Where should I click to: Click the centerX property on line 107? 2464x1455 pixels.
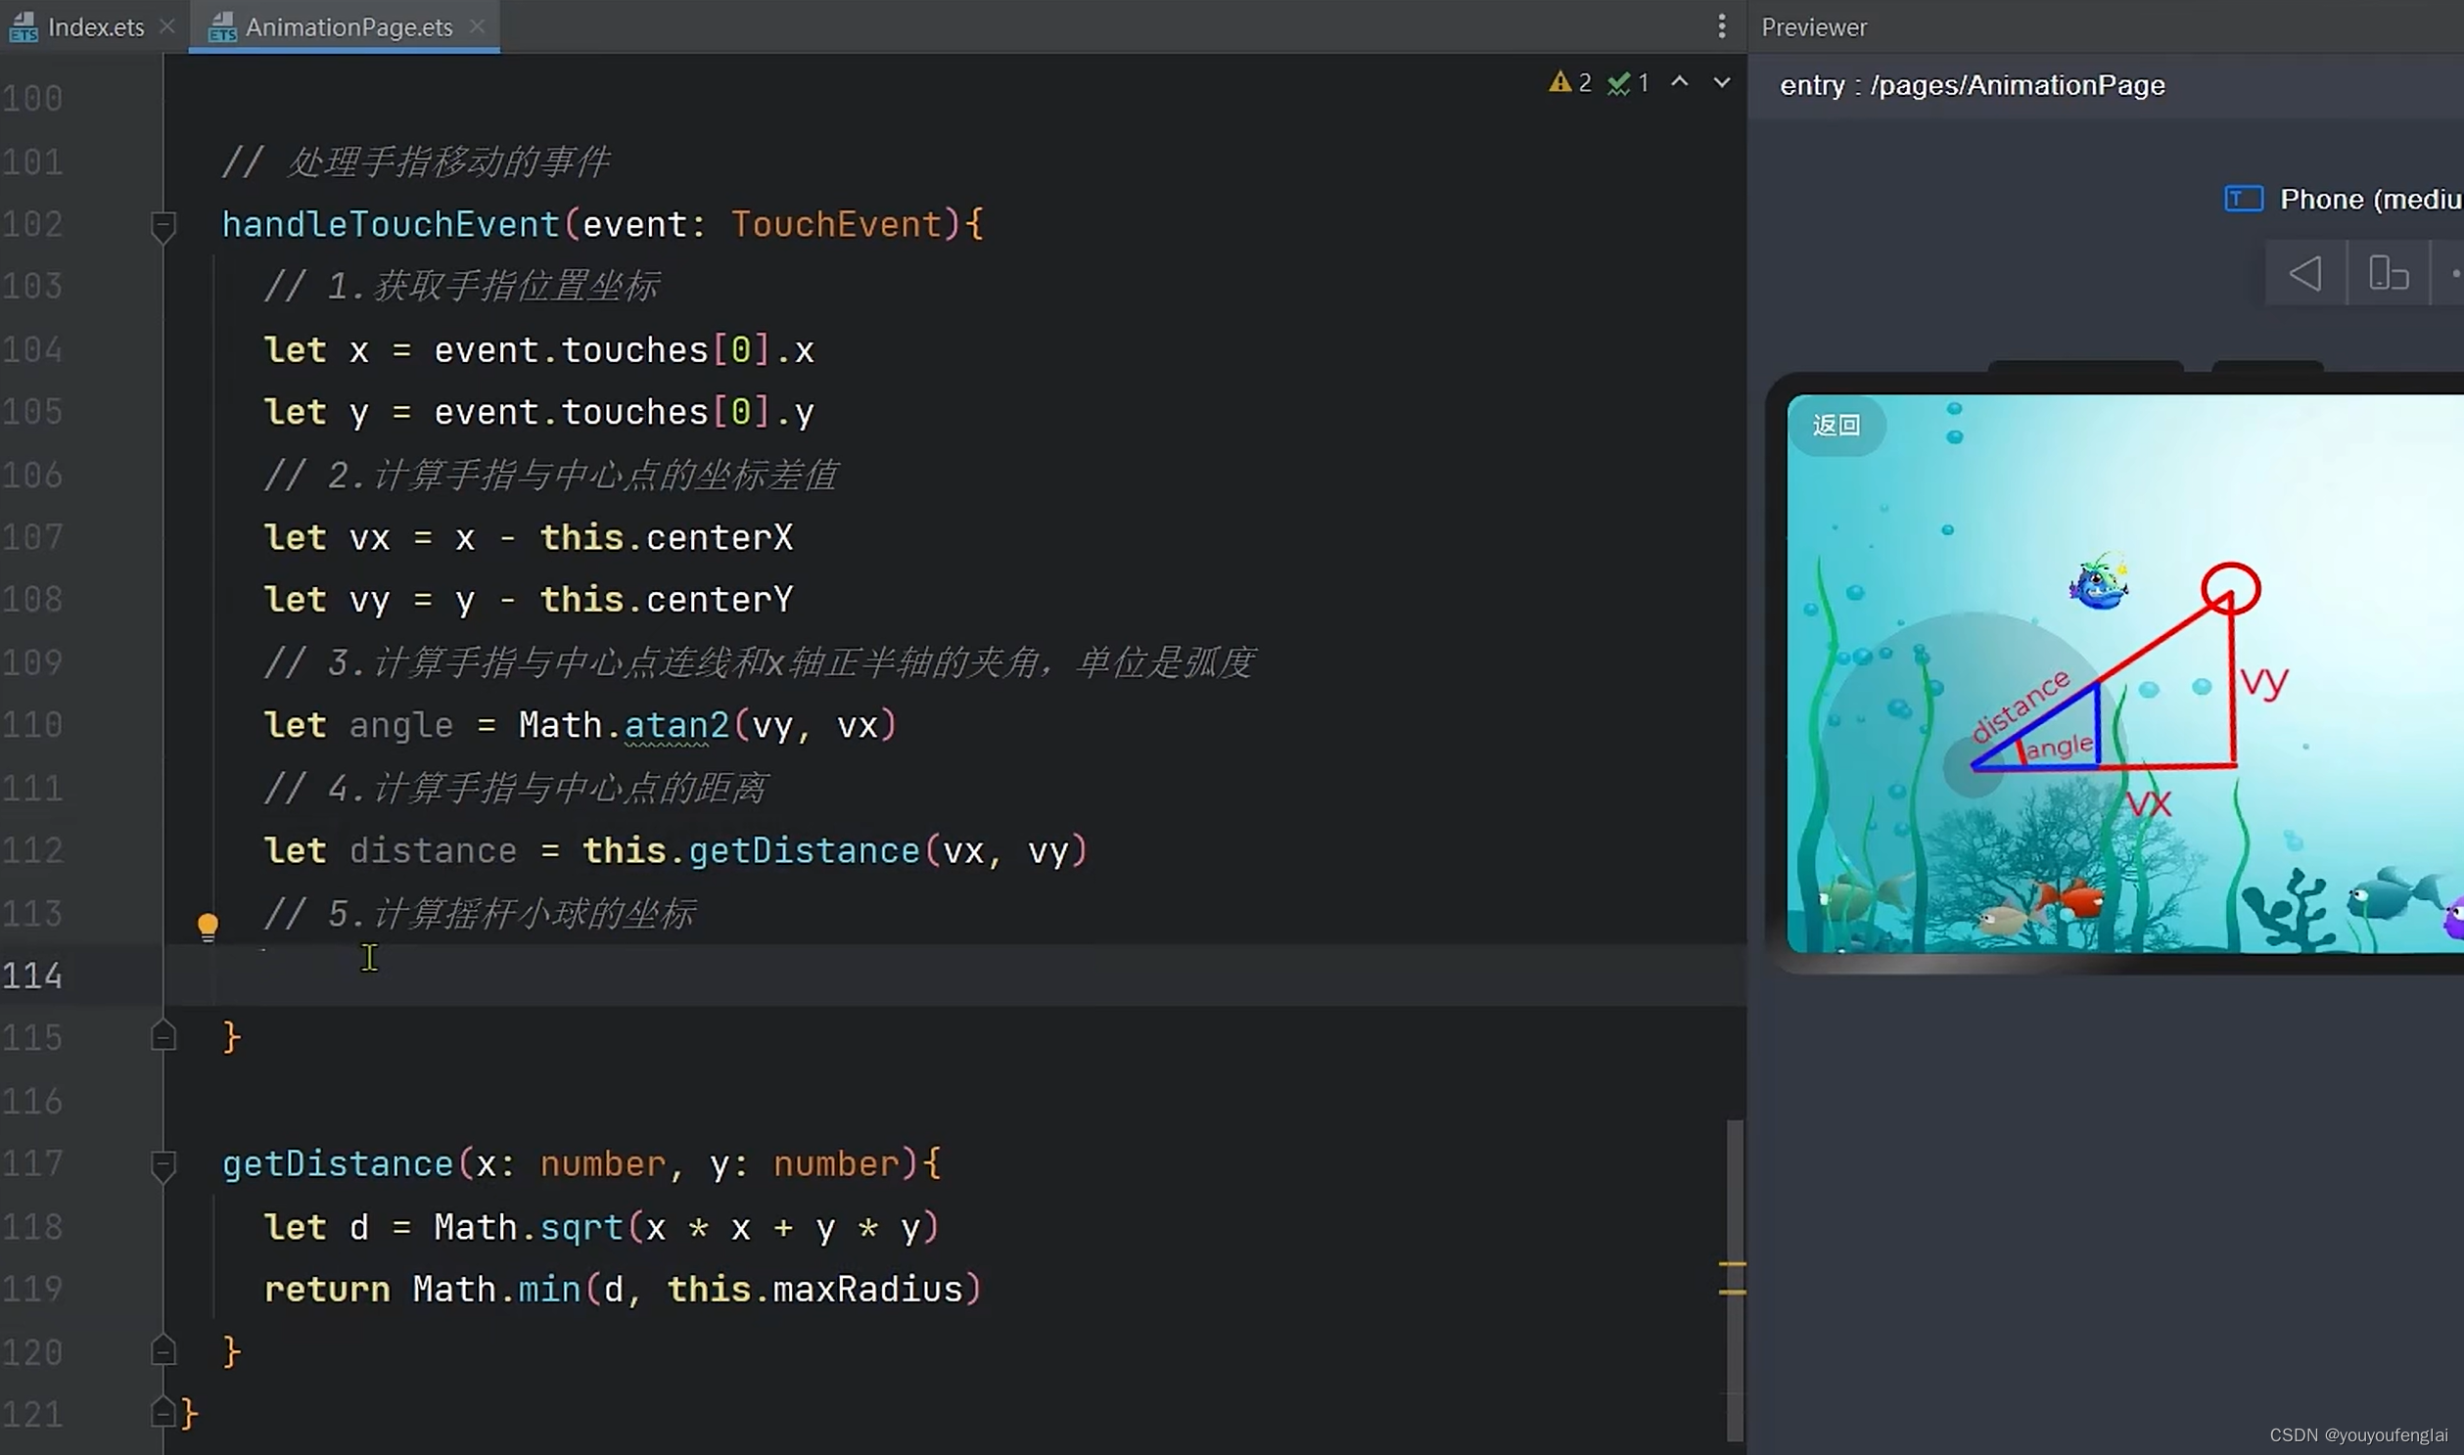719,537
